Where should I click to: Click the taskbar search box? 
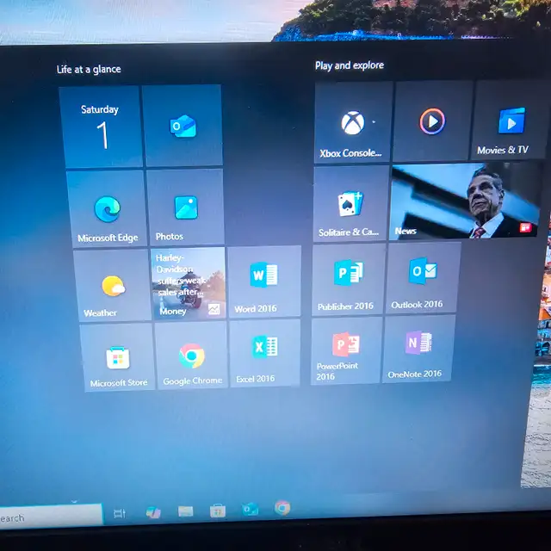[x=50, y=517]
